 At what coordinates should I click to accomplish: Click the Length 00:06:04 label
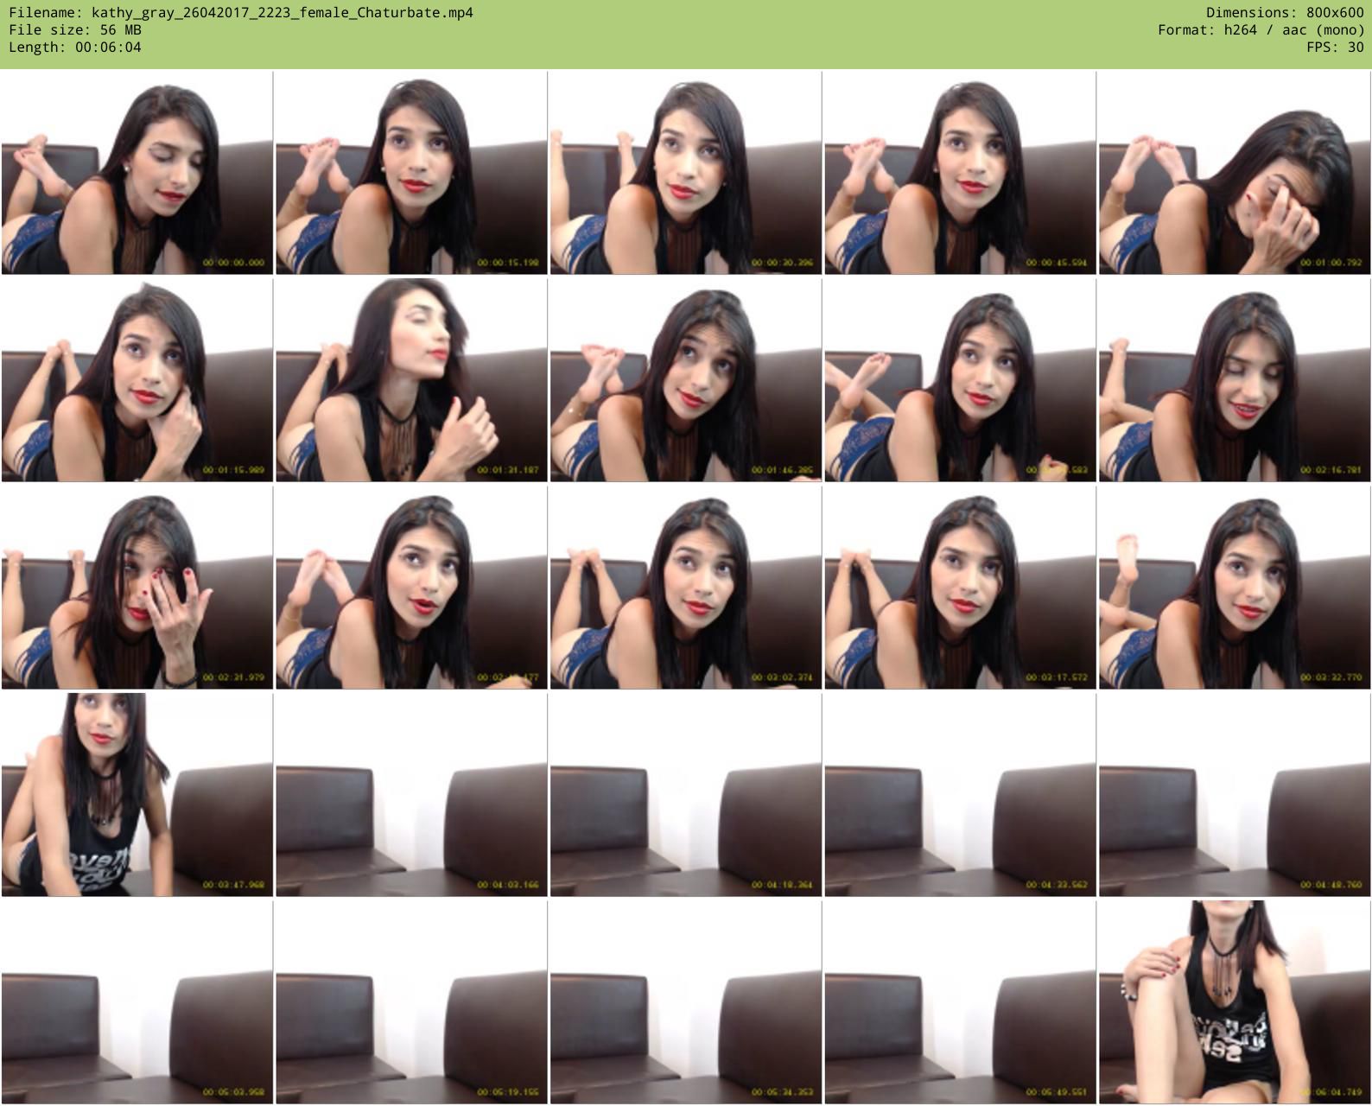[75, 47]
